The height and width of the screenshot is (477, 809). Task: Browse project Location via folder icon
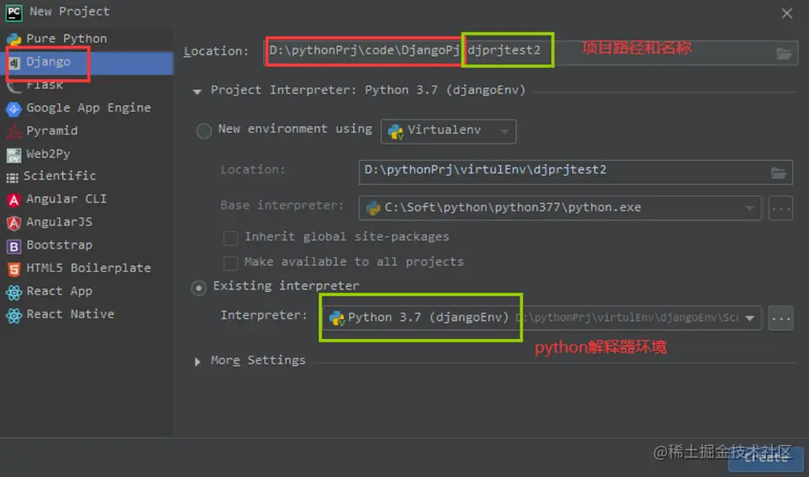(x=784, y=53)
